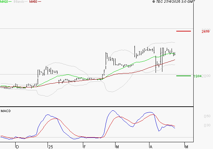Click the MA20 legend label
Viewport: 213px width, 149px height.
4,2
